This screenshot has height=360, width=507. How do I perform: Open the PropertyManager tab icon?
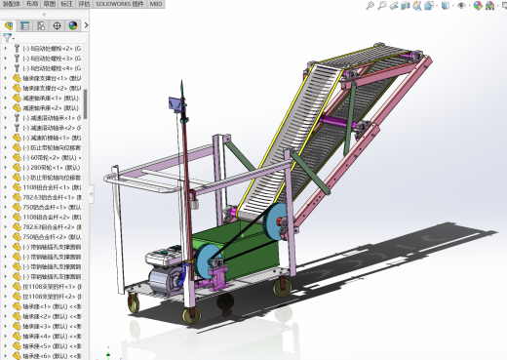(24, 25)
